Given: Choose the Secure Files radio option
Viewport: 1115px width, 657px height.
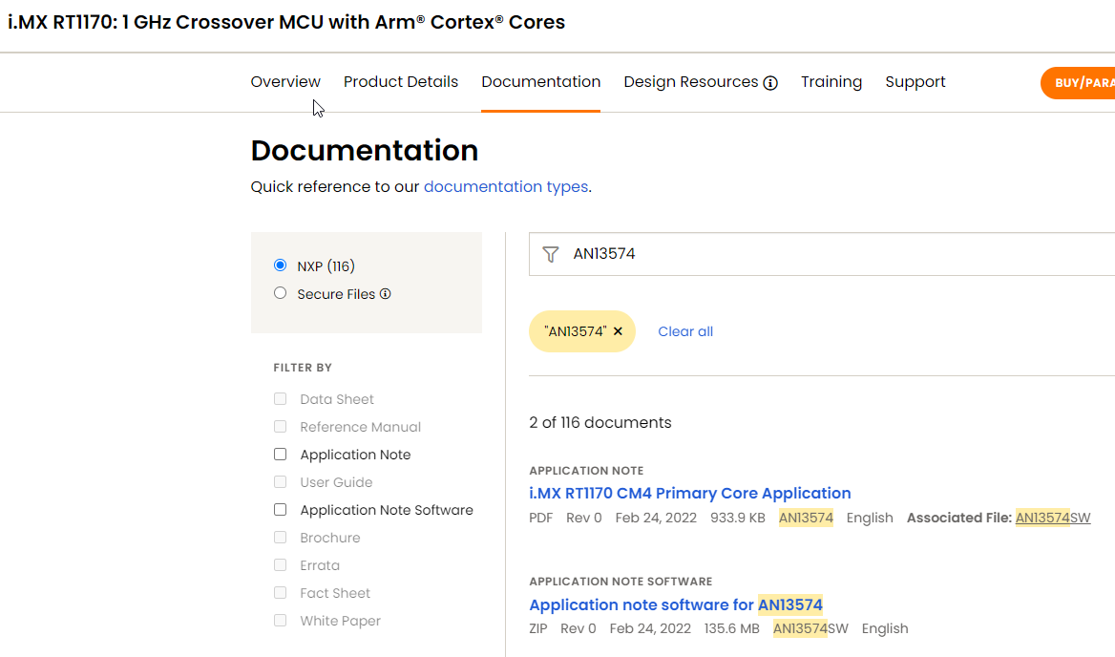Looking at the screenshot, I should pos(280,293).
